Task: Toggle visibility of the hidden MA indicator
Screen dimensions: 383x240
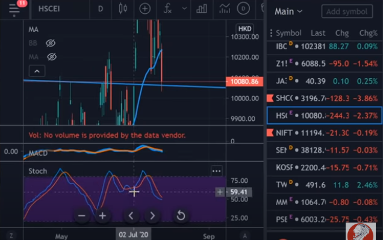Action: coord(52,57)
